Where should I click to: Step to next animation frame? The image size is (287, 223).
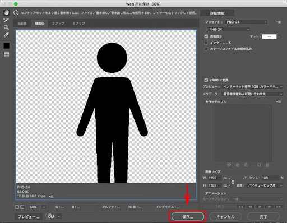coord(269,207)
